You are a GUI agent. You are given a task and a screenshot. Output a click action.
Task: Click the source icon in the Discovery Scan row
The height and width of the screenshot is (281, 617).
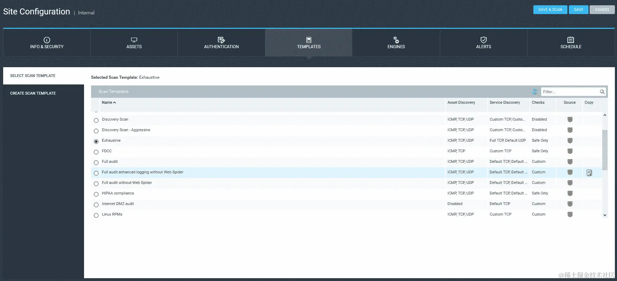[x=570, y=120]
